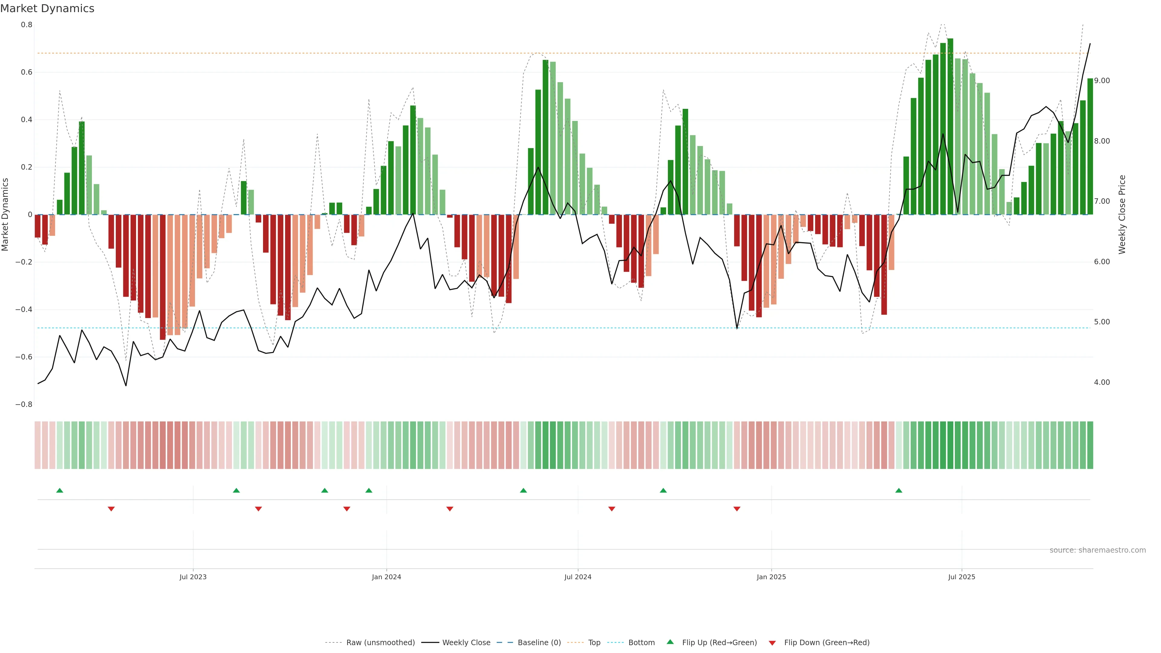Screen dimensions: 1161x653
Task: Click the last green flip-up marker near mid-2025
Action: (x=899, y=490)
